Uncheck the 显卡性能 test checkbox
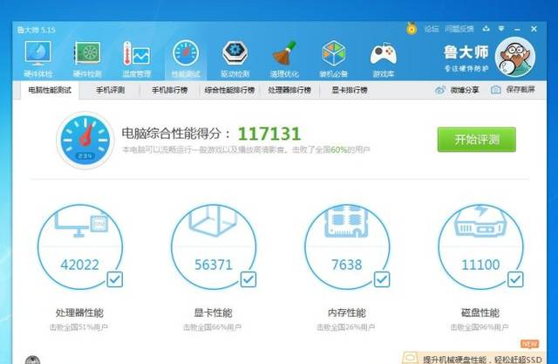Screen dimensions: 558x364 click(248, 279)
